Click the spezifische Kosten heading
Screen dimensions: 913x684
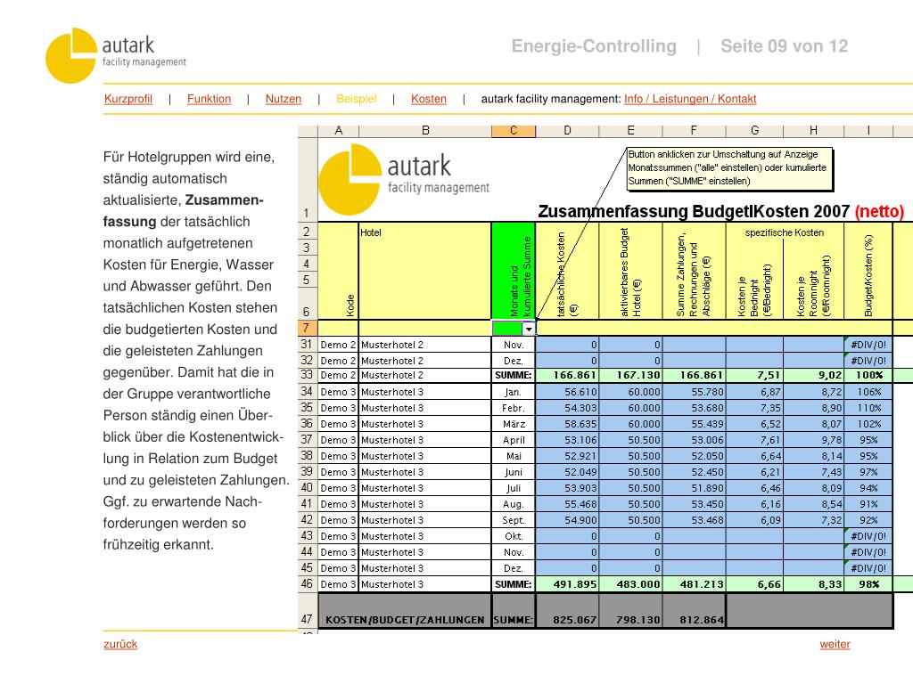point(785,232)
